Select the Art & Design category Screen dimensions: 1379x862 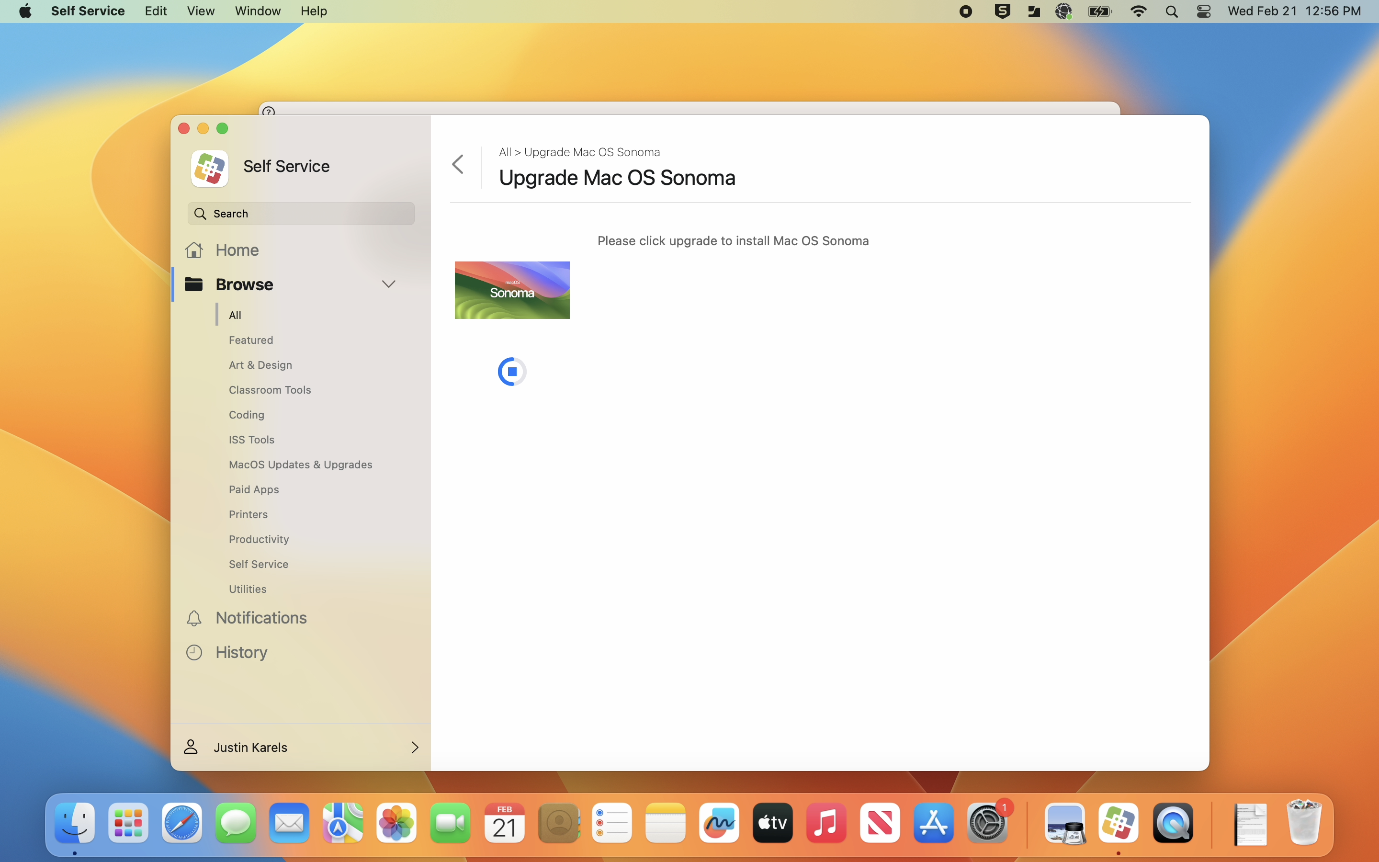(x=260, y=365)
